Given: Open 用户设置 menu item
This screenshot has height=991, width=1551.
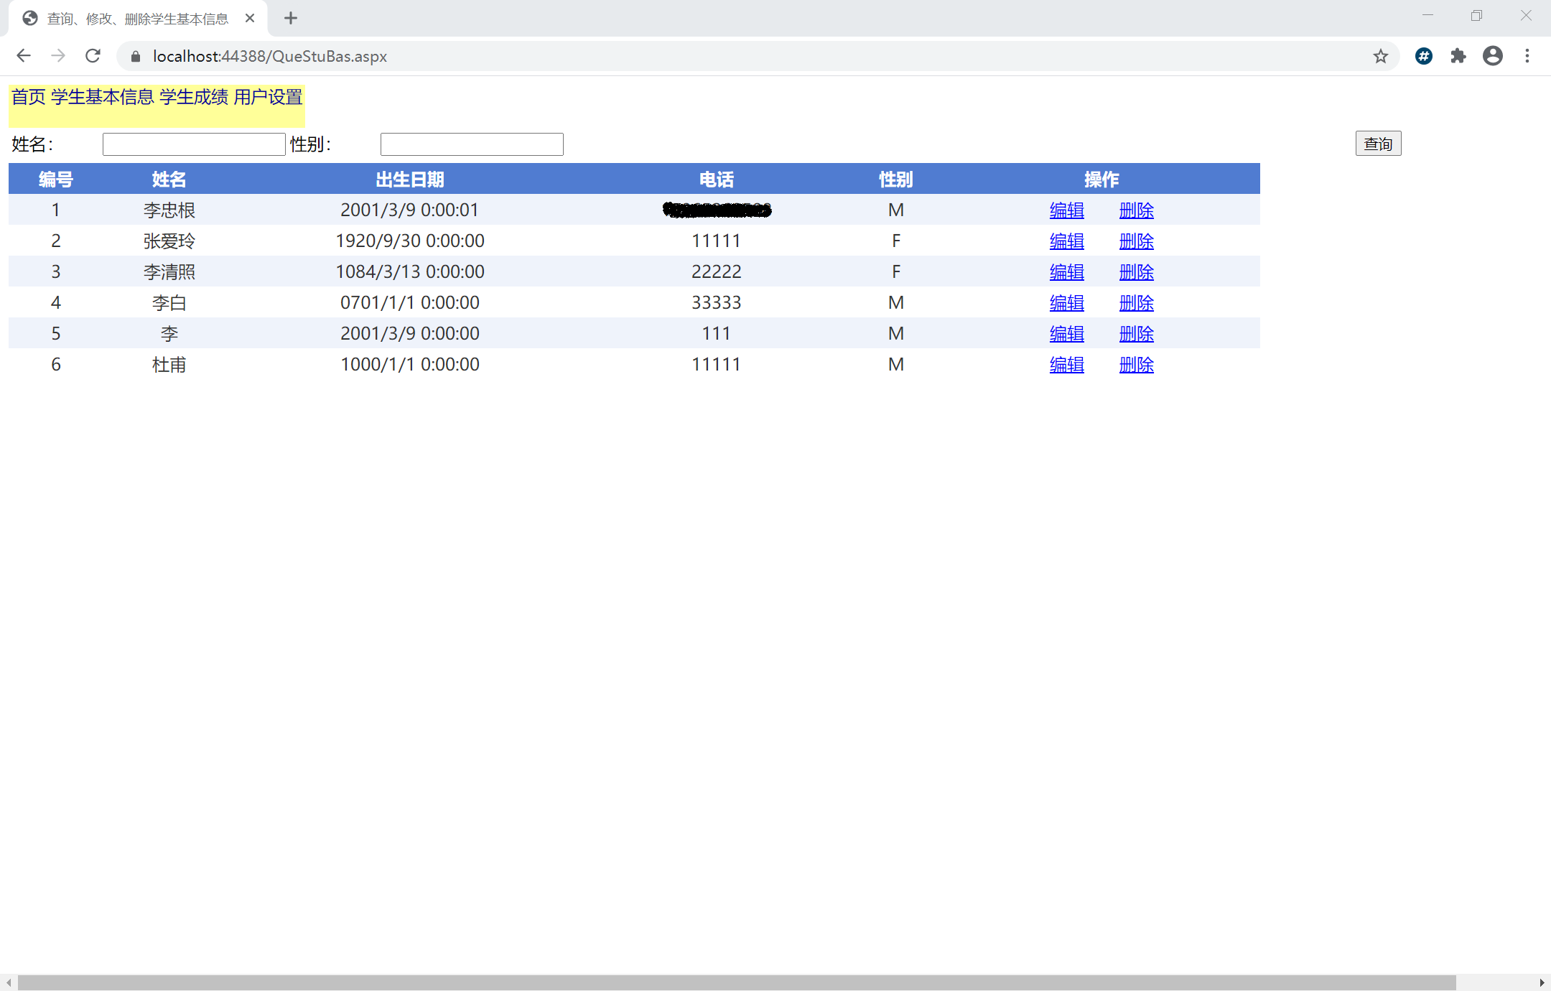Looking at the screenshot, I should tap(268, 97).
